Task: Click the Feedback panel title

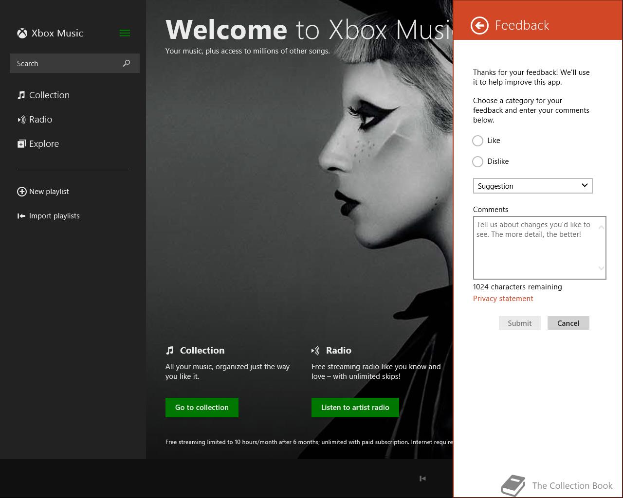Action: tap(522, 25)
